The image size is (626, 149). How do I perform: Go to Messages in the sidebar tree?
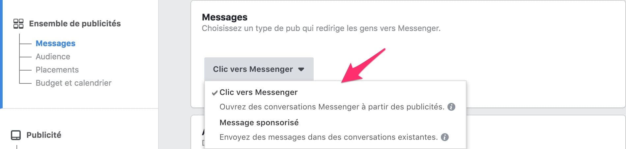coord(55,44)
